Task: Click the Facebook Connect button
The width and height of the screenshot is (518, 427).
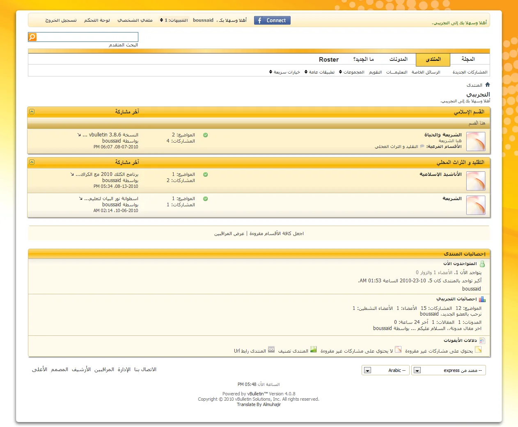Action: pos(272,21)
